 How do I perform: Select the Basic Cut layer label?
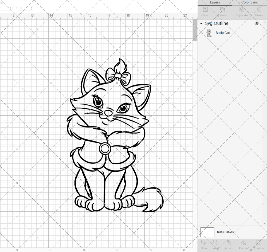coord(223,33)
